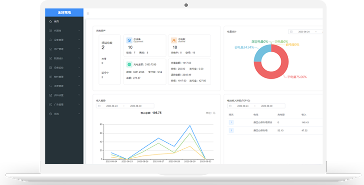This screenshot has height=185, width=364.
Task: Click the 代理商 sidebar icon
Action: (51, 31)
